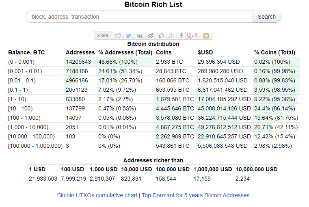
Task: Select the '[100,000 - 1,000,000)' balance range cell
Action: click(35, 146)
